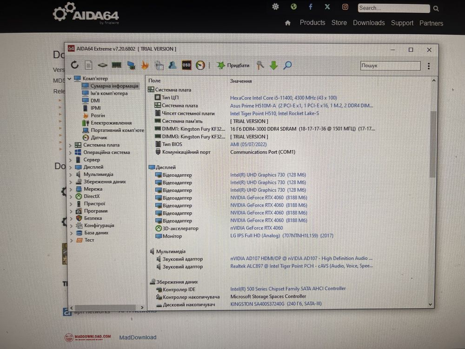Open the Asus Prime H510M-A link
The image size is (465, 349).
(302, 106)
